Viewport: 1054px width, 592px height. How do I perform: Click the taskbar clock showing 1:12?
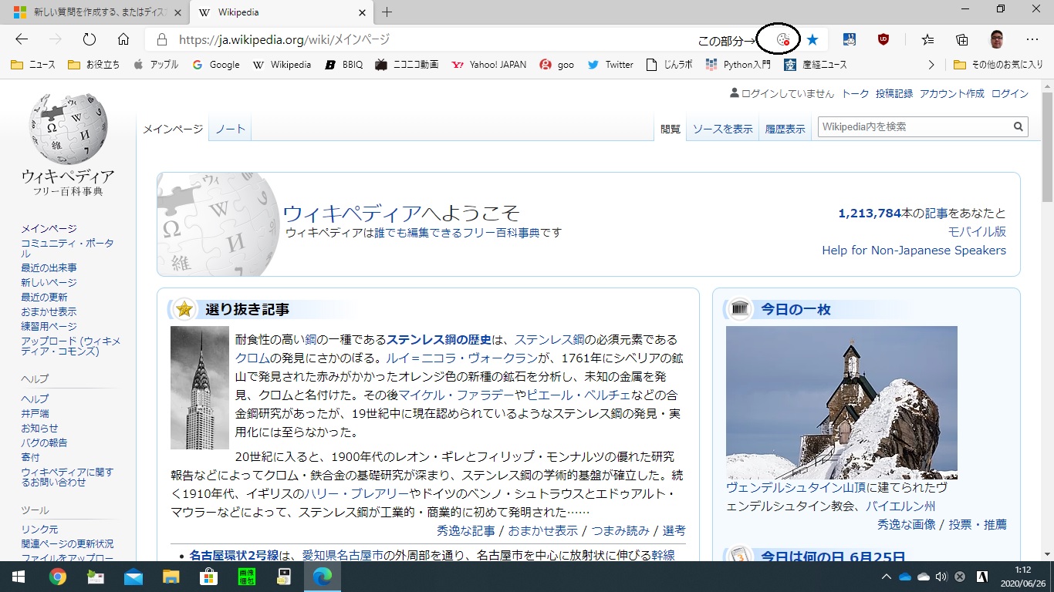[x=1023, y=570]
